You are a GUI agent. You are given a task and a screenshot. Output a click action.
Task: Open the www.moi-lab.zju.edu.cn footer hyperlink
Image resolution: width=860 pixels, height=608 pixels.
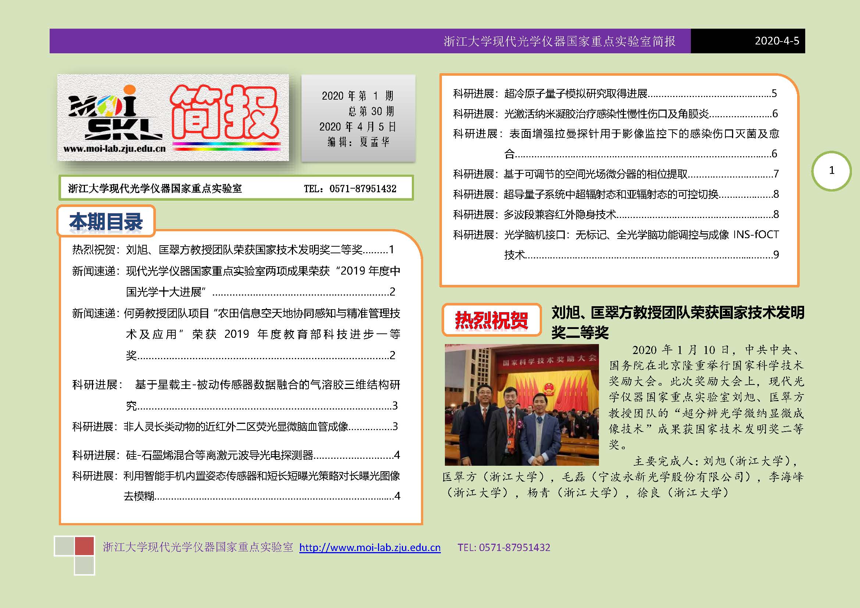tap(370, 547)
